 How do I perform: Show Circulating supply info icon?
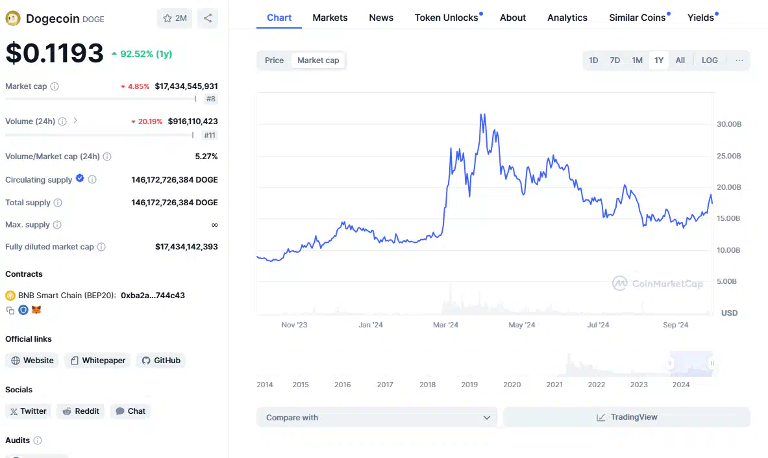click(92, 179)
